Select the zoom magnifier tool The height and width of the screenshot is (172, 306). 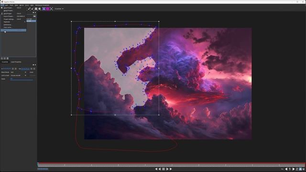tap(36, 9)
